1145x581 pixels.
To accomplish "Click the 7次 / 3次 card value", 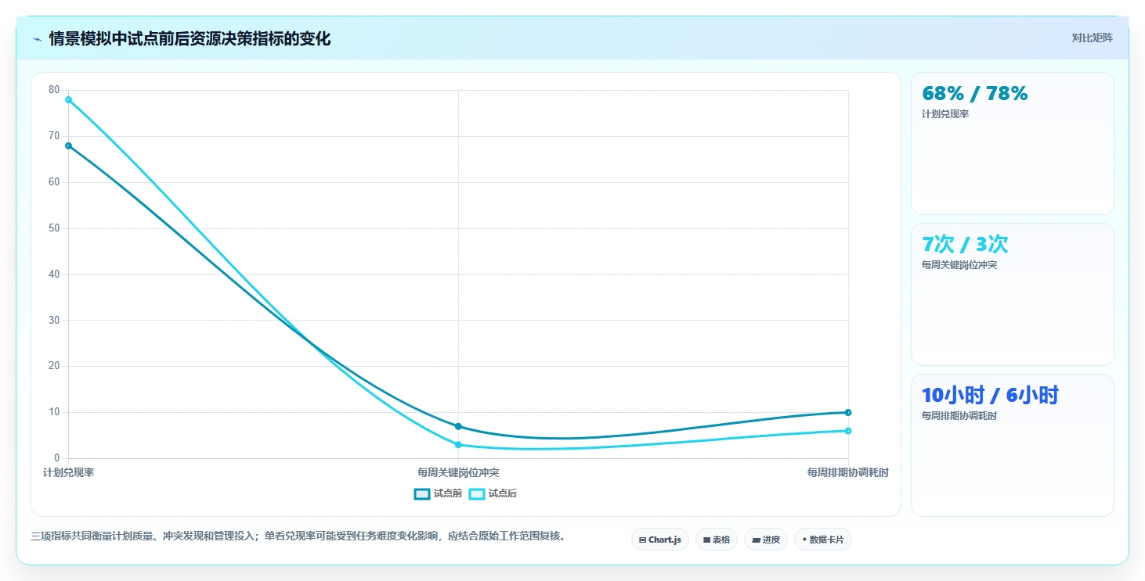I will coord(965,245).
